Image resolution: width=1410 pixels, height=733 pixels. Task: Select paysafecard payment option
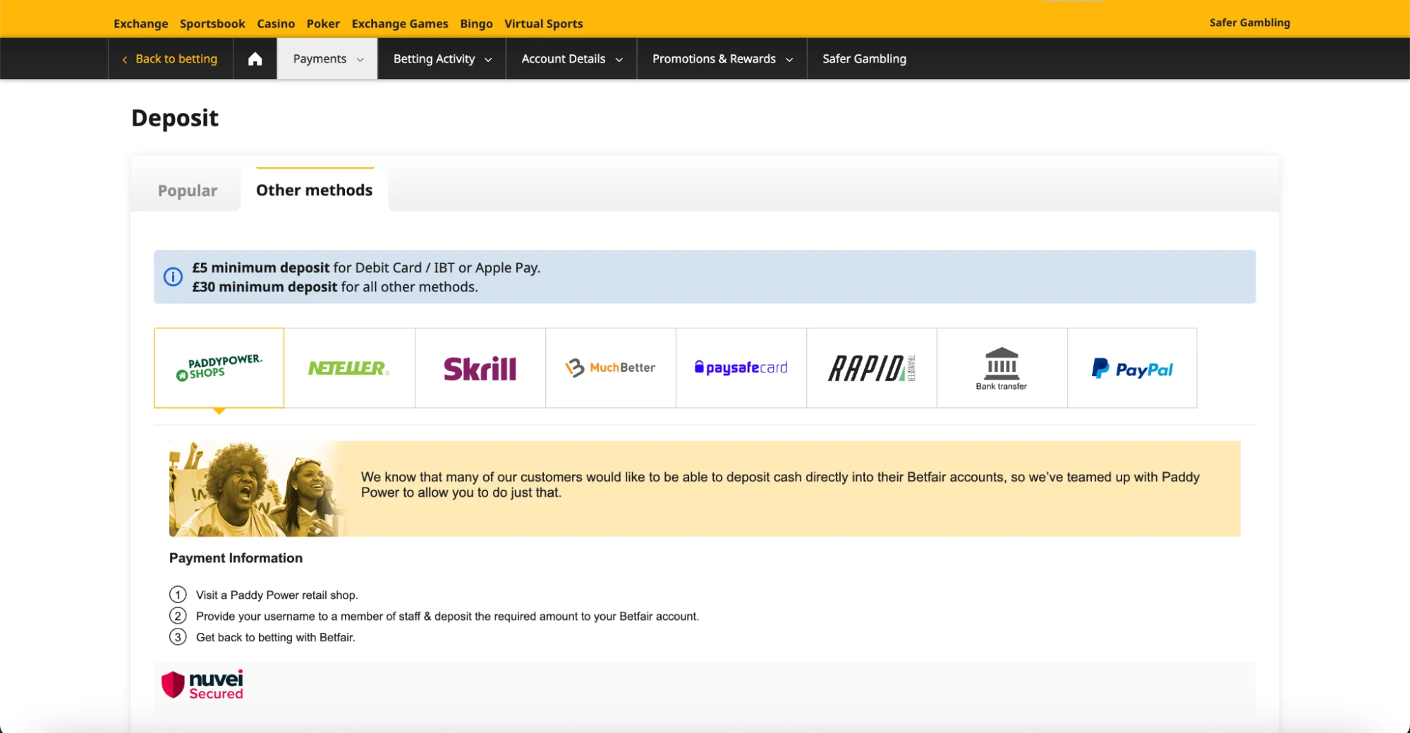click(x=741, y=368)
